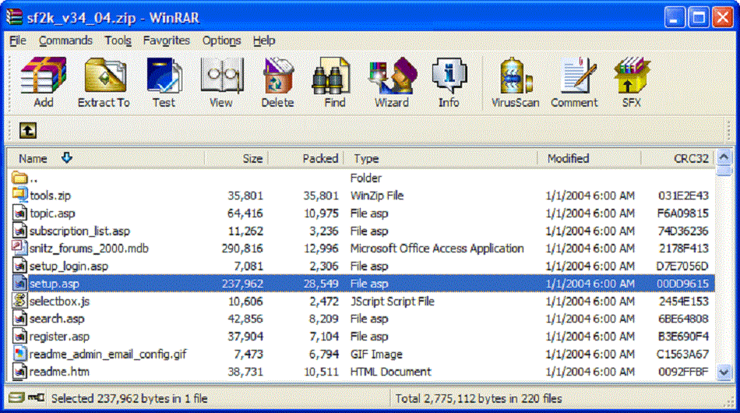Click the topic.asp file icon

point(19,213)
